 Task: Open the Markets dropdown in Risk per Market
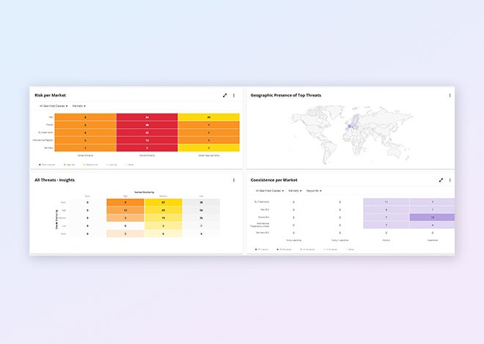coord(78,106)
